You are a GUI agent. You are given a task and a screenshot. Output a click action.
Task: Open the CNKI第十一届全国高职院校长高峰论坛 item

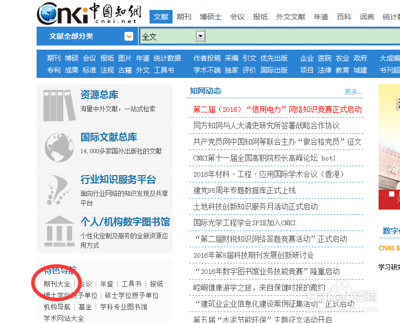pos(264,158)
